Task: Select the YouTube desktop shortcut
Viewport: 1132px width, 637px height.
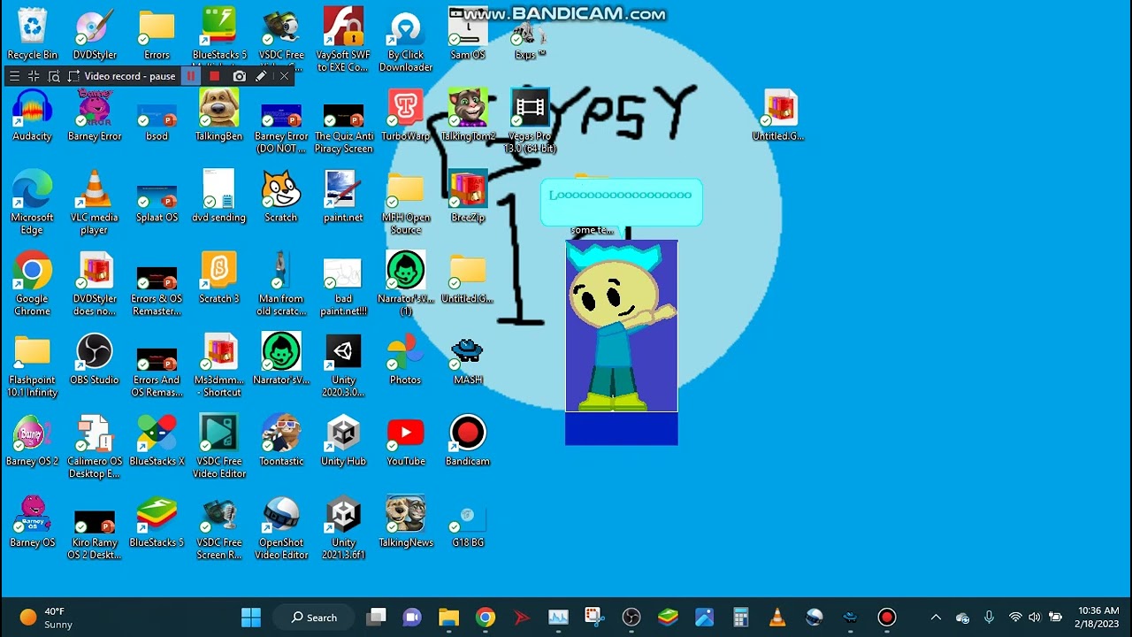Action: pyautogui.click(x=406, y=441)
